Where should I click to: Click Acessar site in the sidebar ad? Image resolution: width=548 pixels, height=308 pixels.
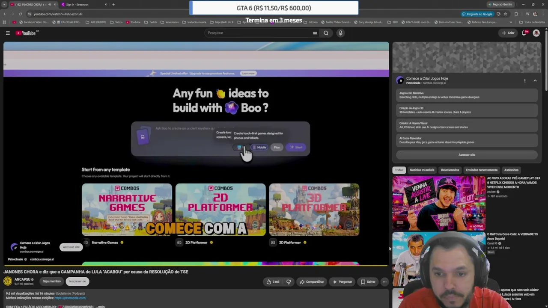click(x=467, y=155)
